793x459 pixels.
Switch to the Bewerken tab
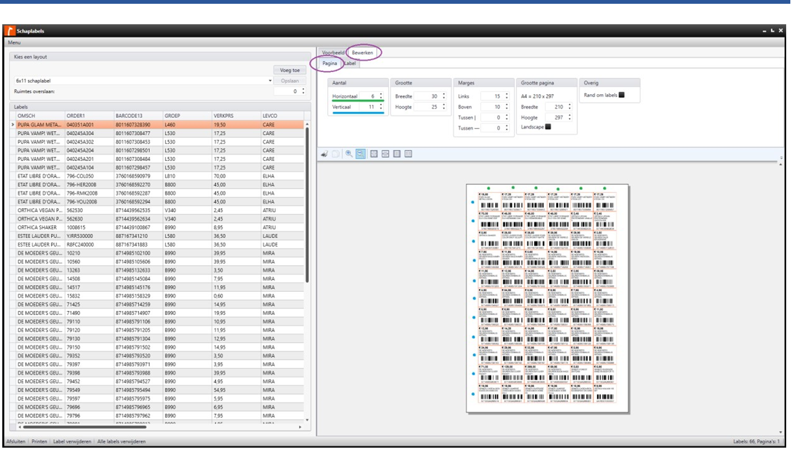pos(362,53)
